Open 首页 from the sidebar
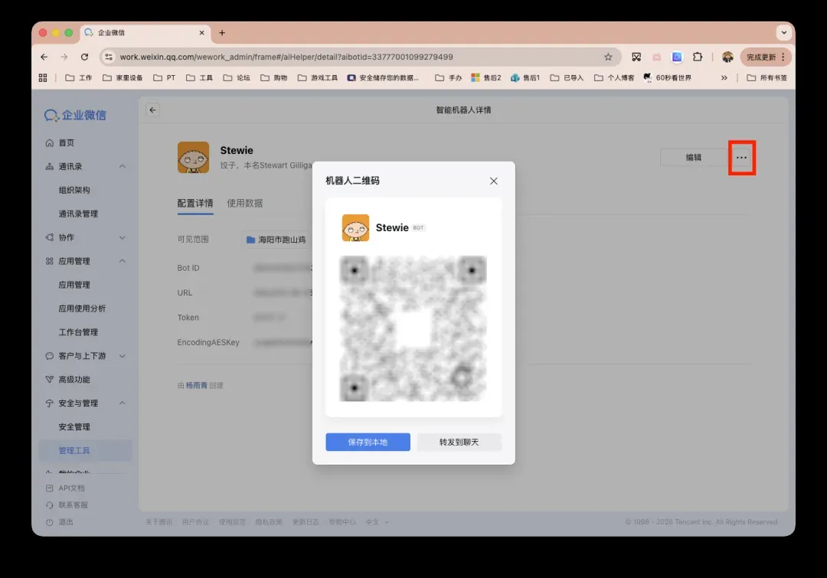 67,143
